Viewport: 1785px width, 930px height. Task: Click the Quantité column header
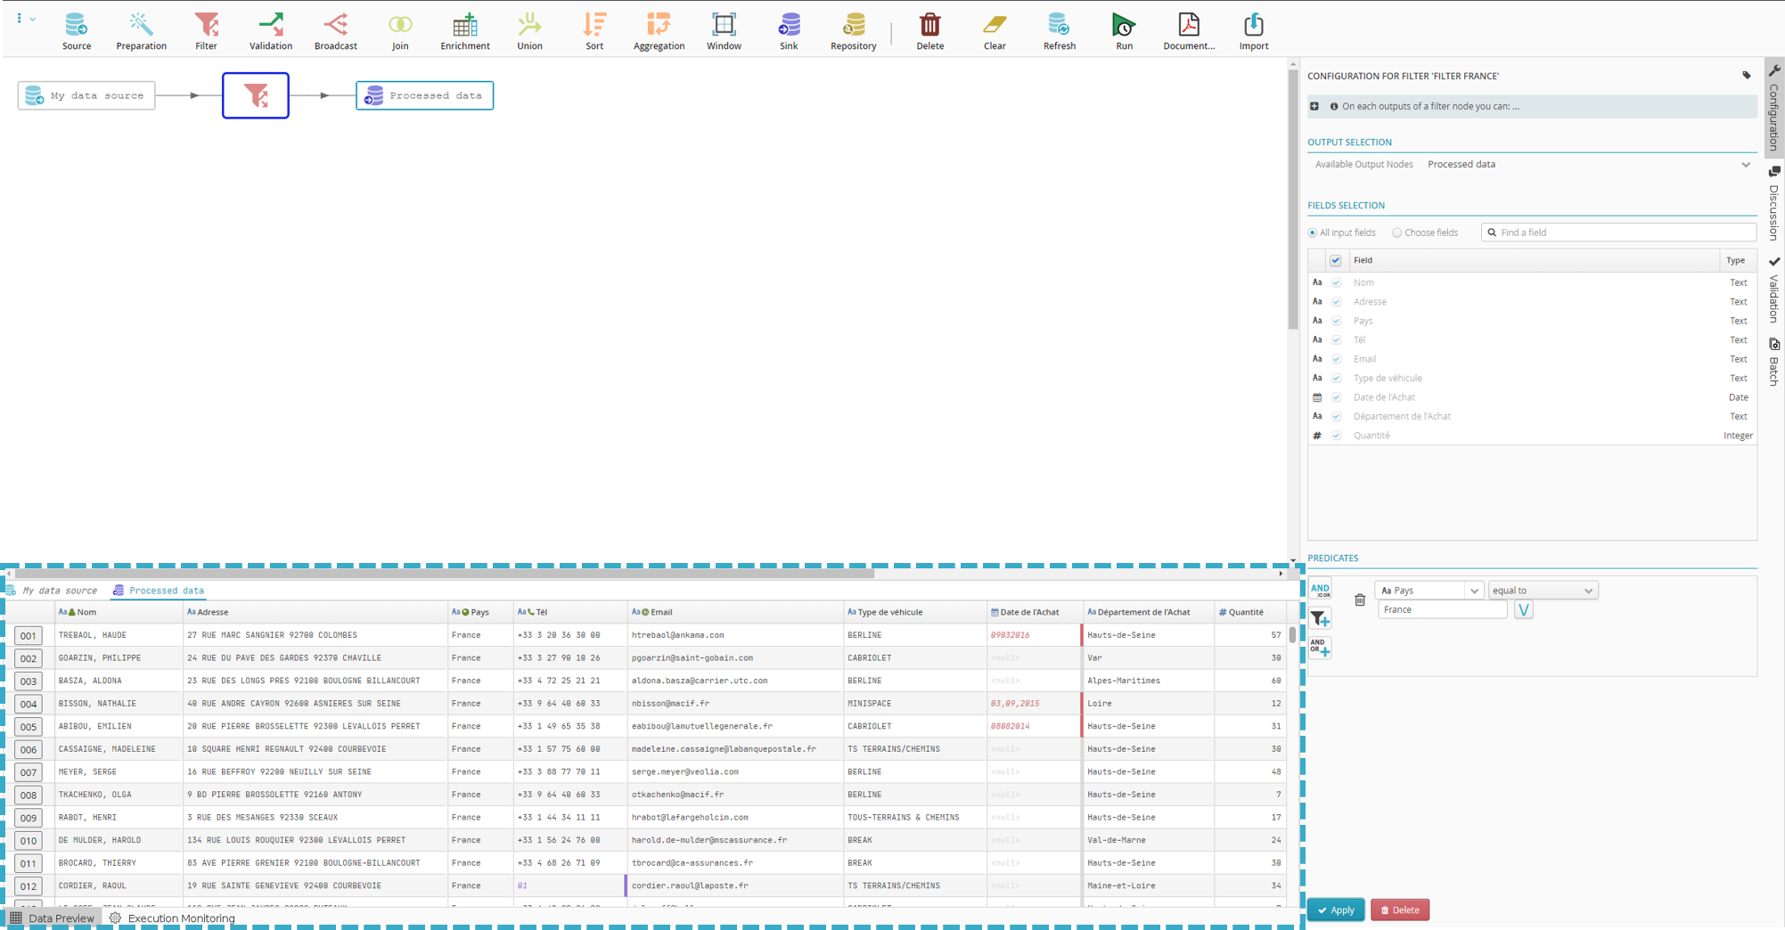[x=1250, y=612]
